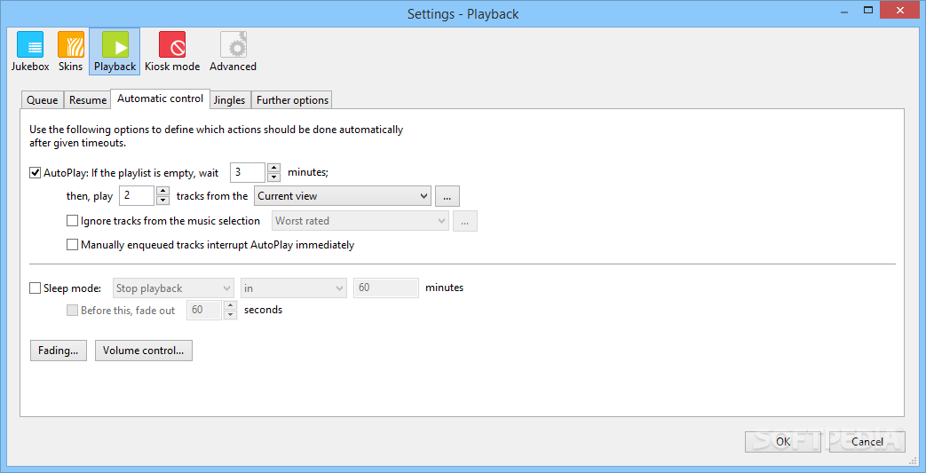Open the Further options tab
Screen dimensions: 926x473
pyautogui.click(x=292, y=99)
